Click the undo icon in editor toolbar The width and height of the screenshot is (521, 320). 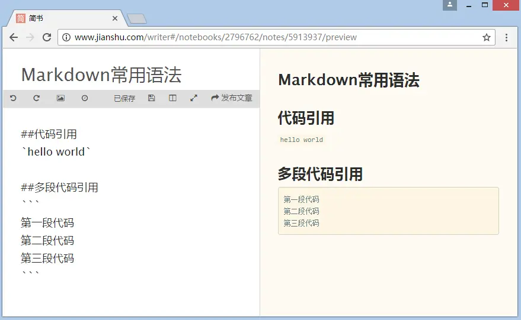(13, 98)
